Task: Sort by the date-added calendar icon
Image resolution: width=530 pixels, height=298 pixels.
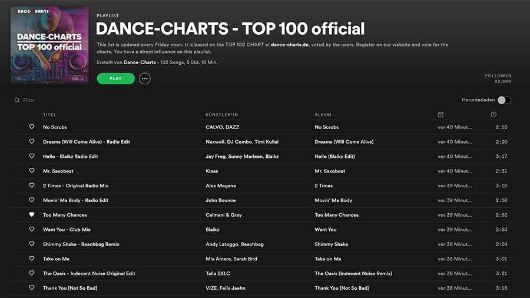Action: (440, 115)
